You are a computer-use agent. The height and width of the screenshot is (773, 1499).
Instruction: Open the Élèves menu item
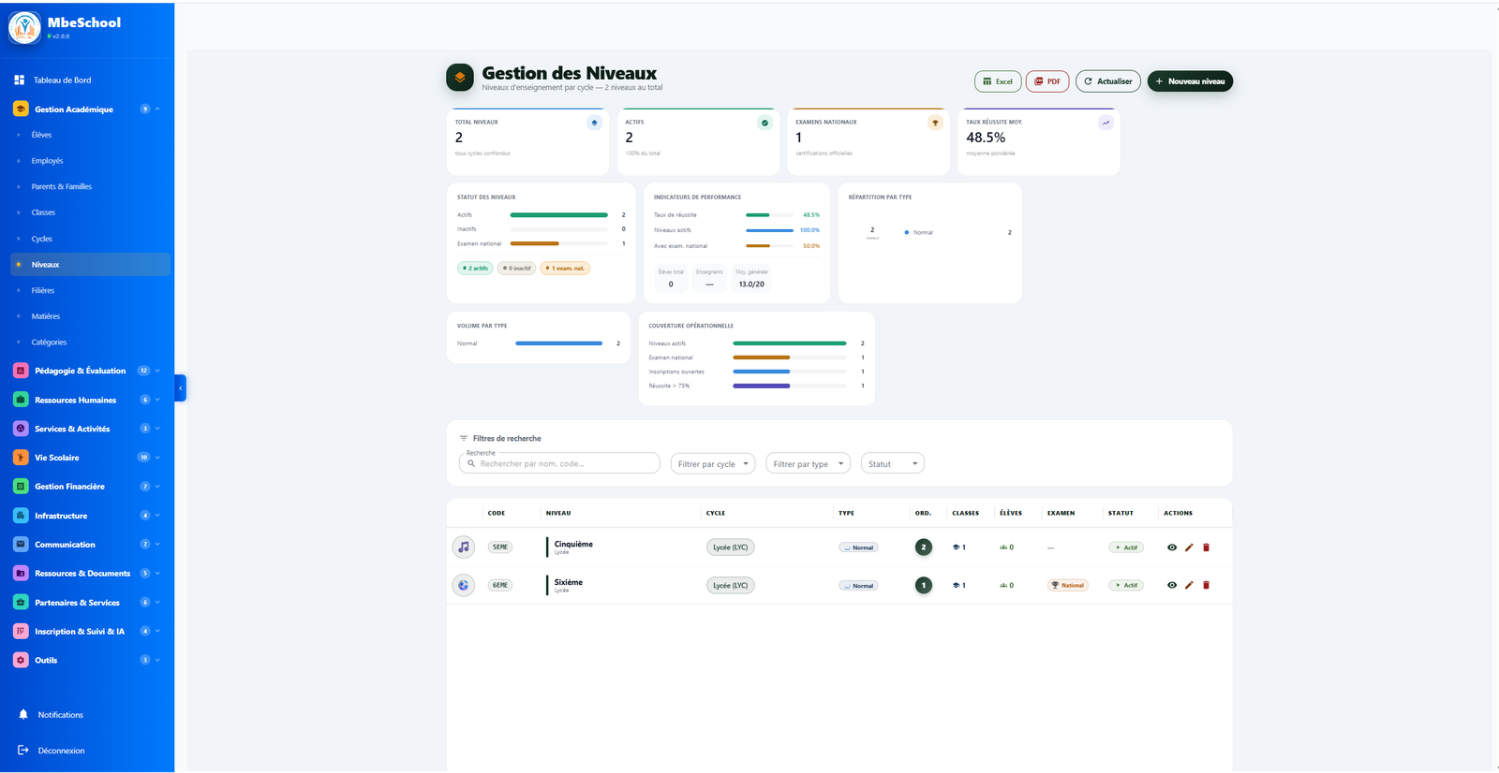[90, 135]
